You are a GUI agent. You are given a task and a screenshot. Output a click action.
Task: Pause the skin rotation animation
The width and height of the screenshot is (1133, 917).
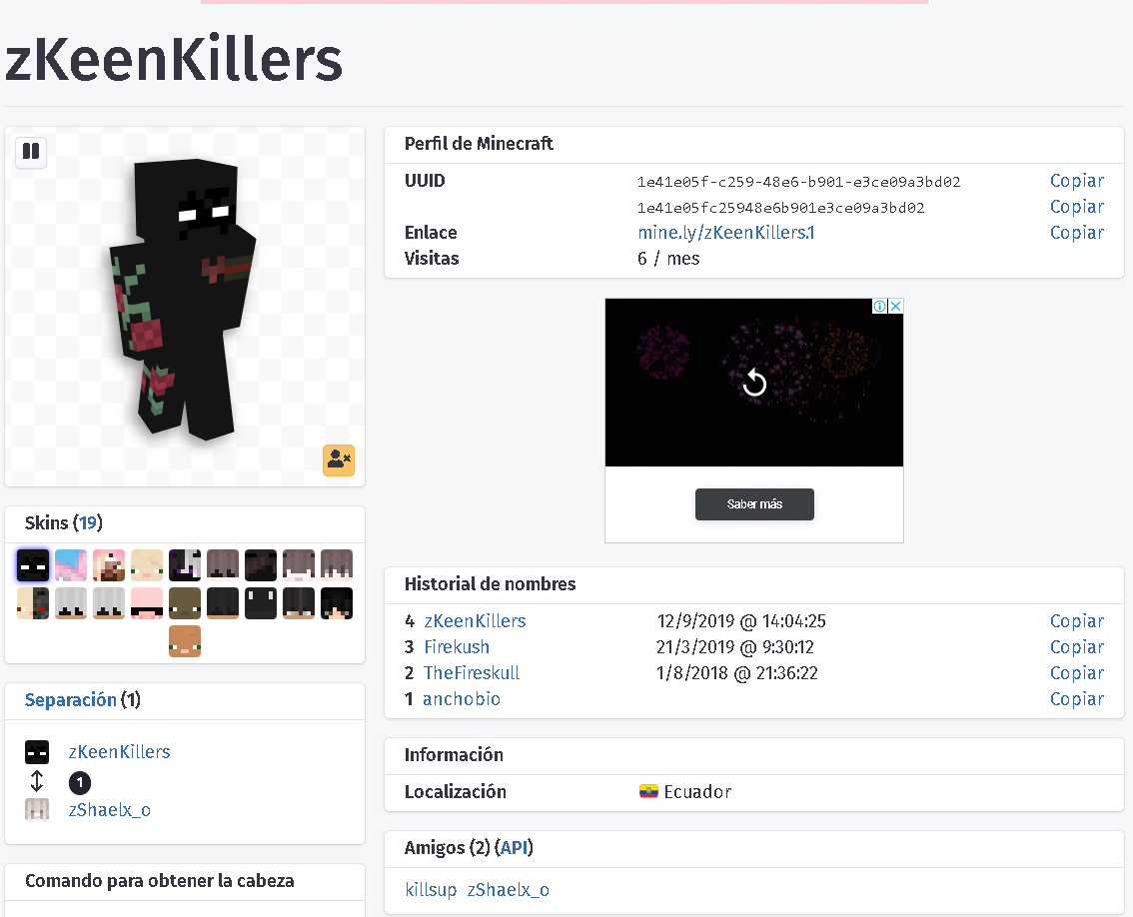pos(31,152)
